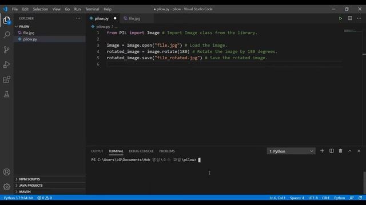Select pilow.py in the Explorer tree

[50, 39]
